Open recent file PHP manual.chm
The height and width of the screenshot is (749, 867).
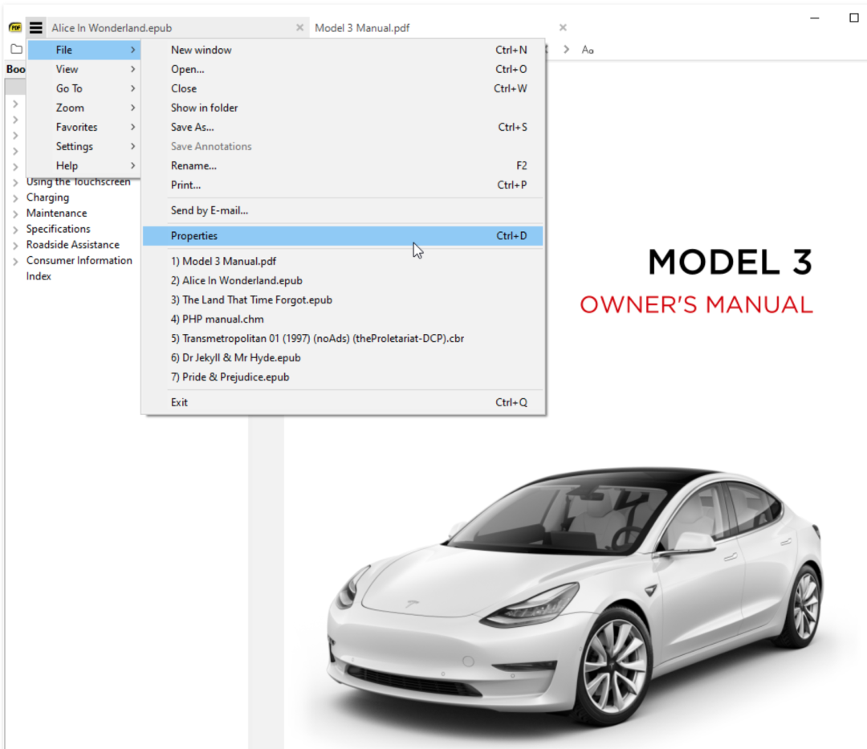point(343,320)
